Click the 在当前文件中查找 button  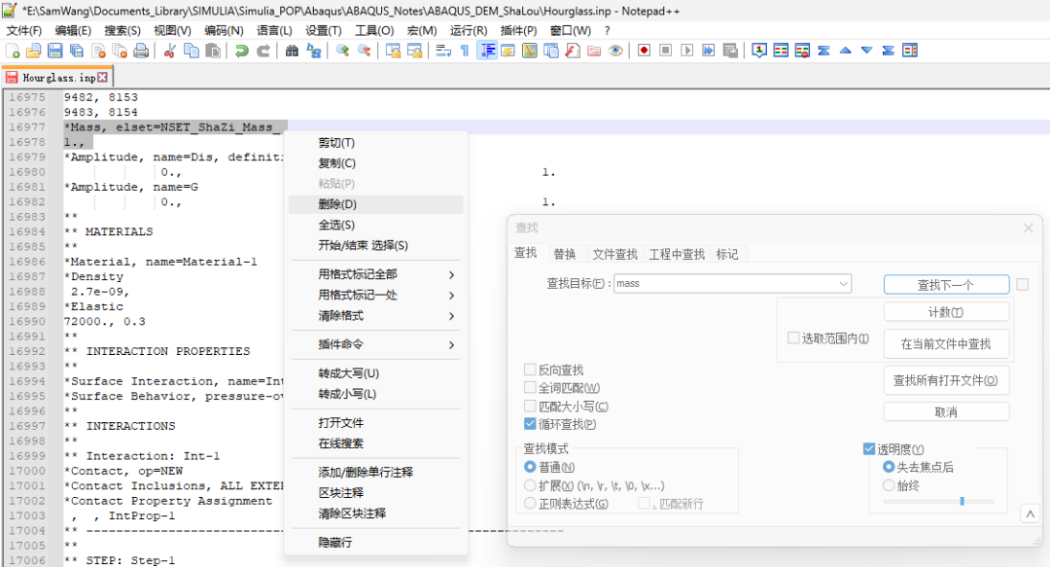[x=946, y=344]
